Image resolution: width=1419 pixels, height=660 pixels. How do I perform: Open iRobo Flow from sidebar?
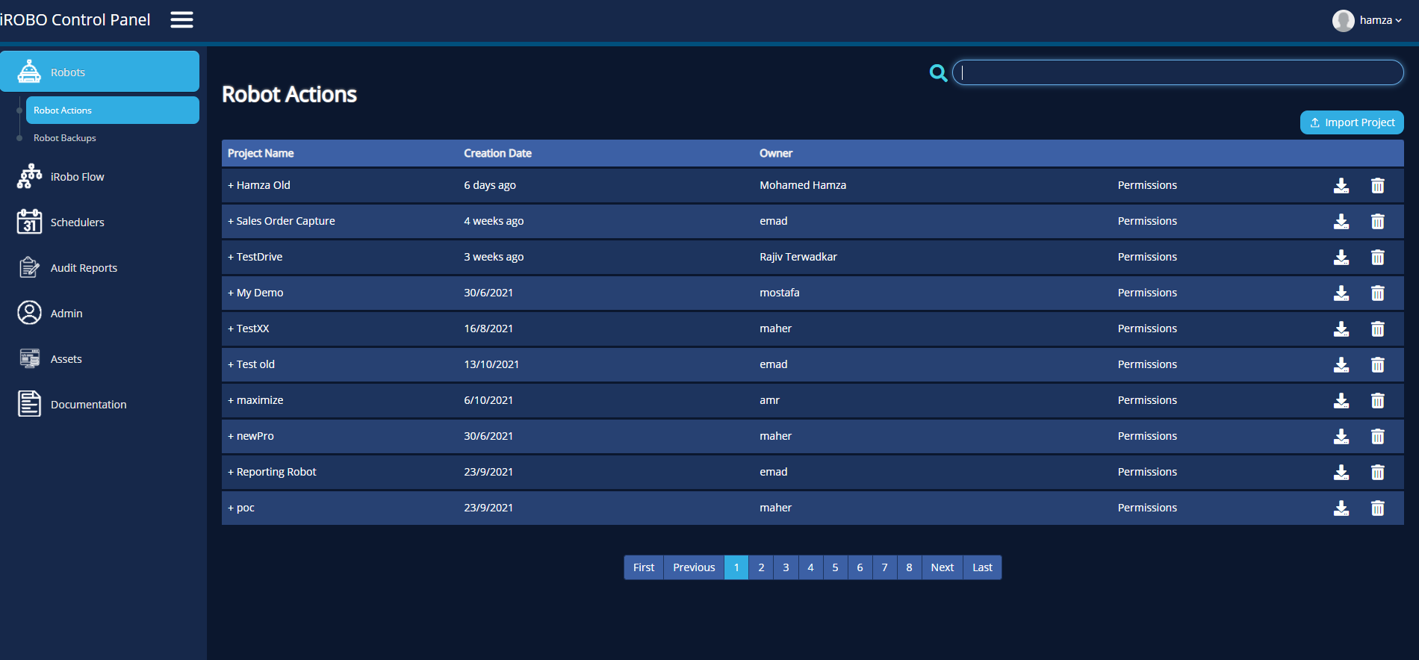[x=77, y=177]
